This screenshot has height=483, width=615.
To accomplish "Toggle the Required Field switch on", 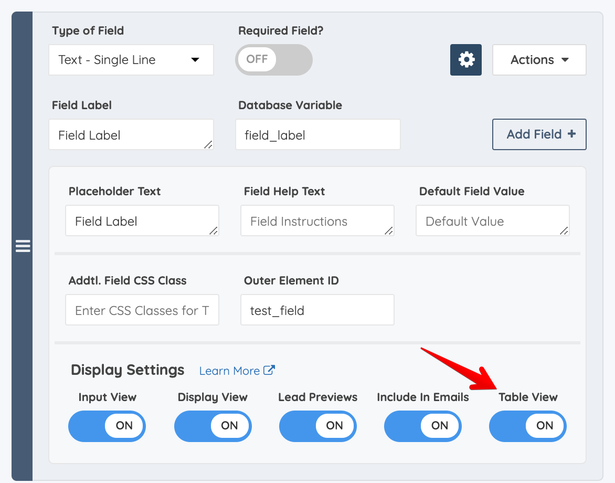I will click(273, 59).
